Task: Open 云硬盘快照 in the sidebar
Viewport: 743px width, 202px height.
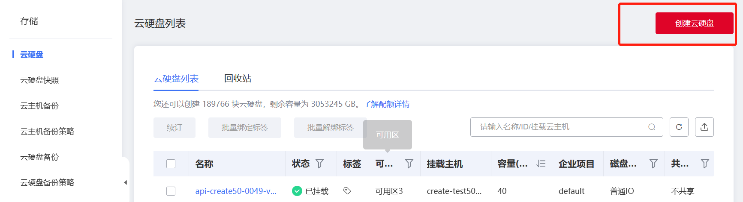Action: pos(39,80)
